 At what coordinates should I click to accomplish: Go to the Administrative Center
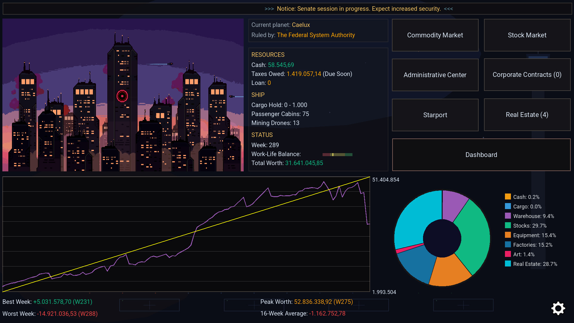click(x=435, y=75)
